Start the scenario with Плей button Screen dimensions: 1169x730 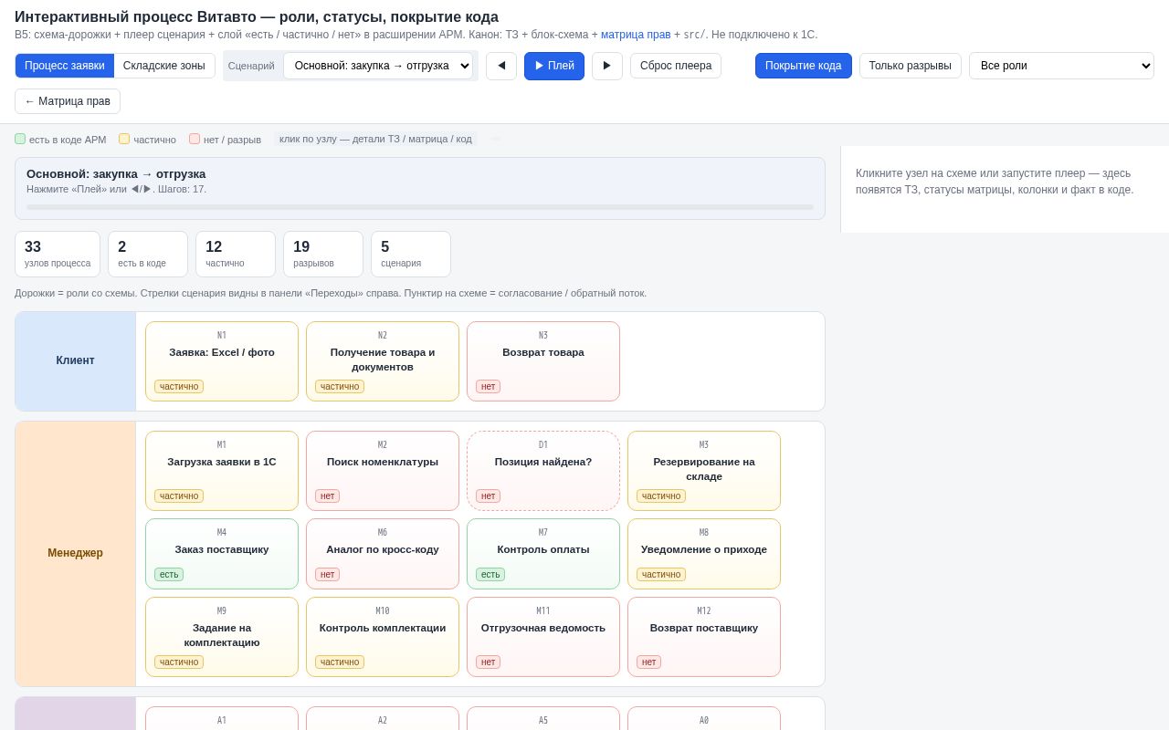[554, 66]
